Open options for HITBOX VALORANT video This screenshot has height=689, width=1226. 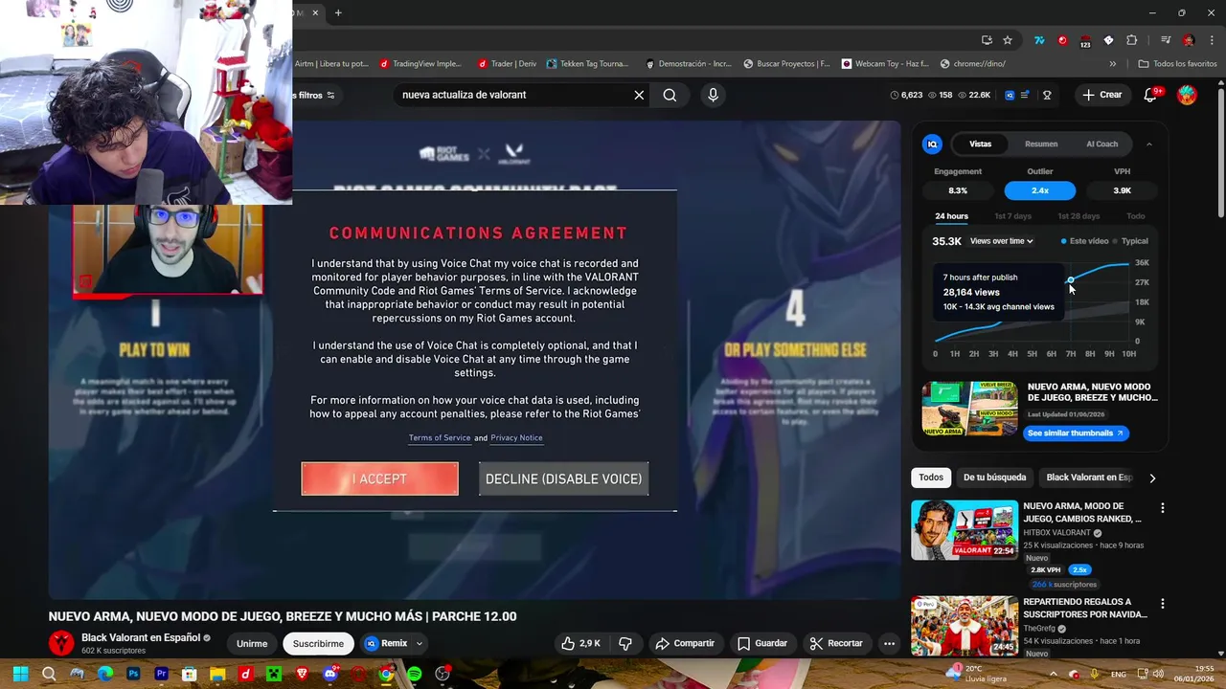tap(1163, 508)
